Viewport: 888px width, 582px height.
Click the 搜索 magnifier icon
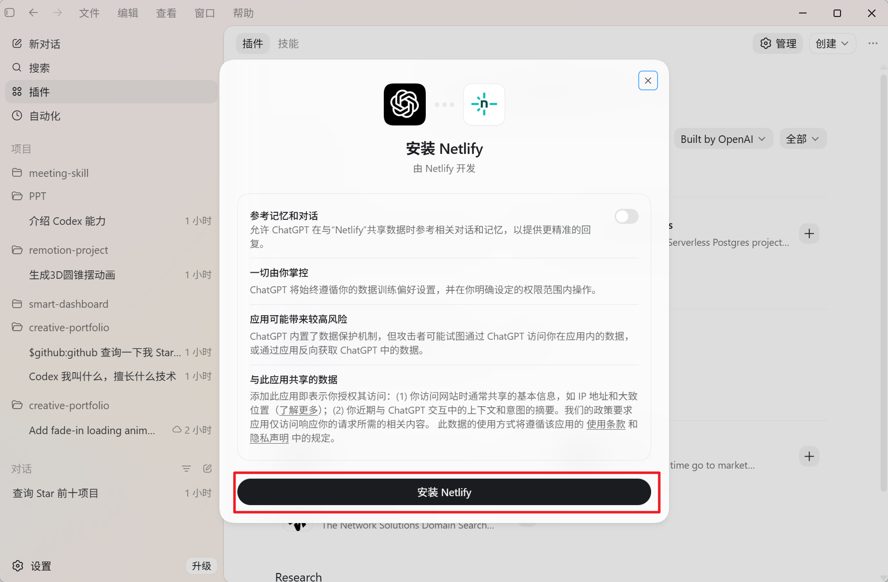point(17,67)
